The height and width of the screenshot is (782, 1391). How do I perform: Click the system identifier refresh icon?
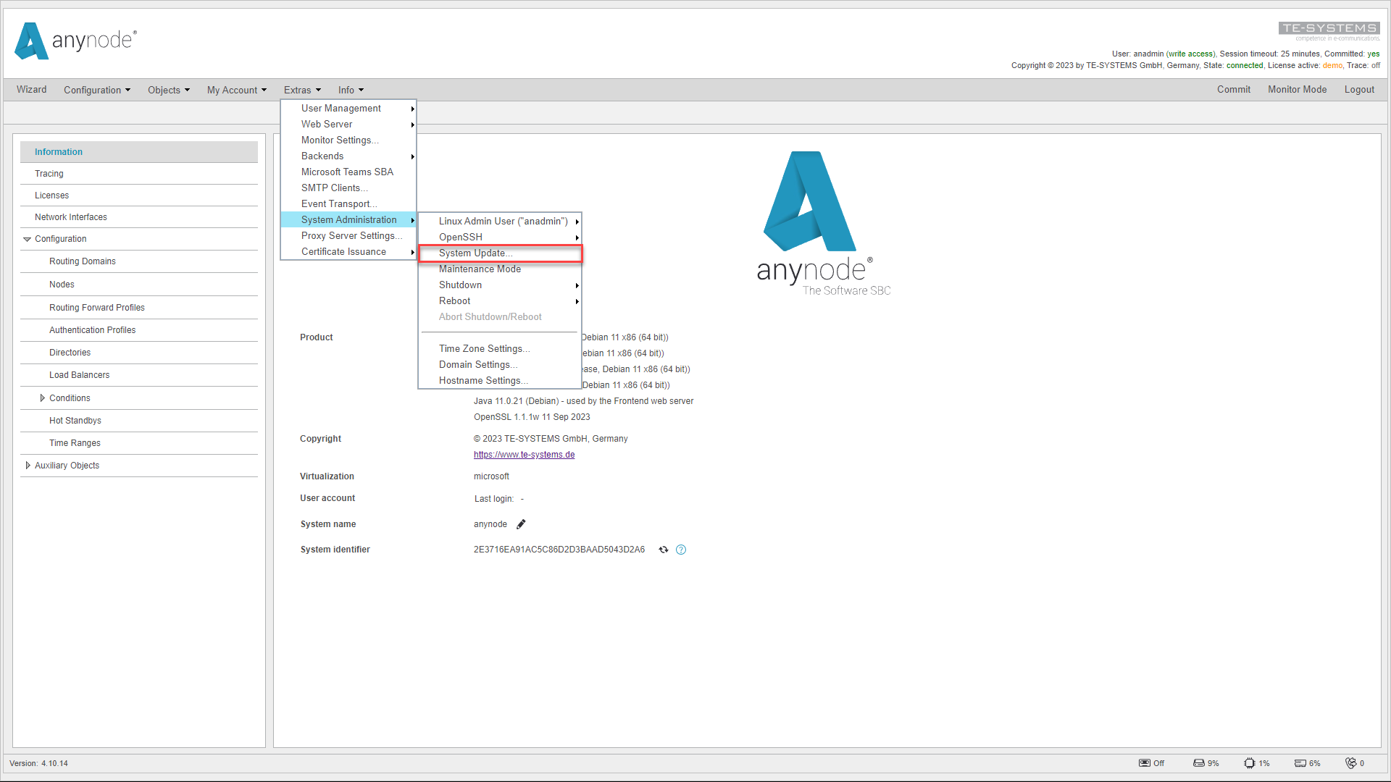(x=663, y=549)
